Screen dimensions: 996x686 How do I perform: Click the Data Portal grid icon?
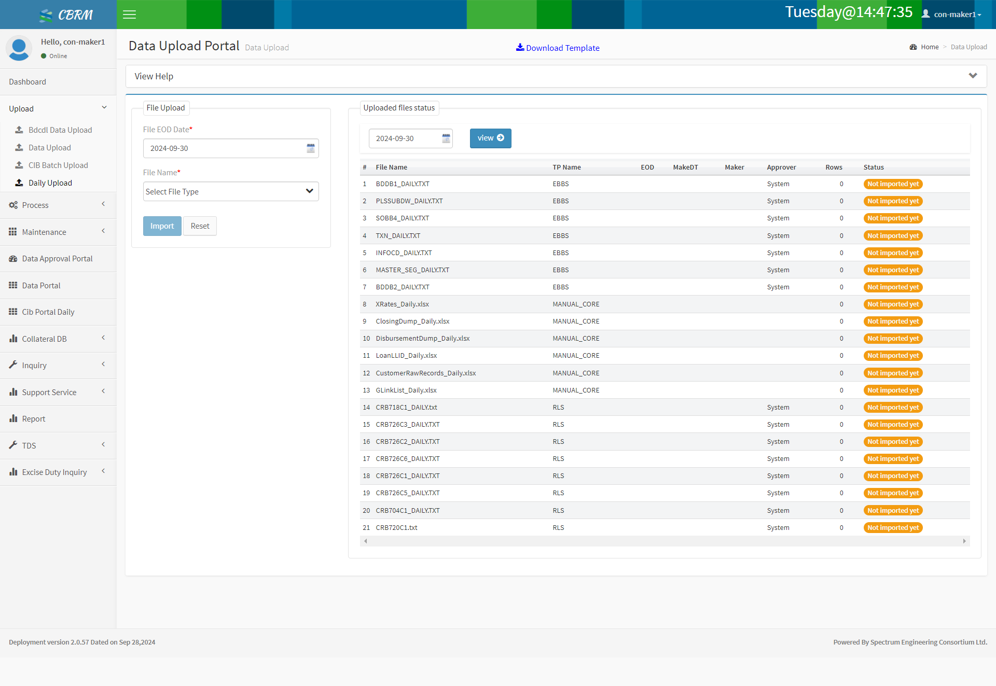(x=13, y=285)
